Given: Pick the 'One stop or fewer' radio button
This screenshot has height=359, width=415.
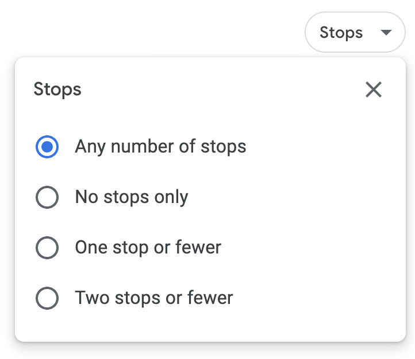Looking at the screenshot, I should click(47, 248).
